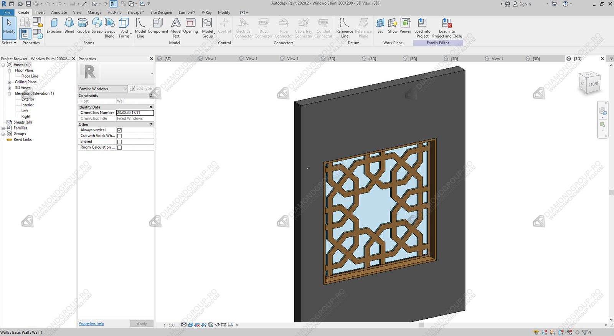Select the Extrusion tool
This screenshot has height=336, width=614.
[54, 26]
